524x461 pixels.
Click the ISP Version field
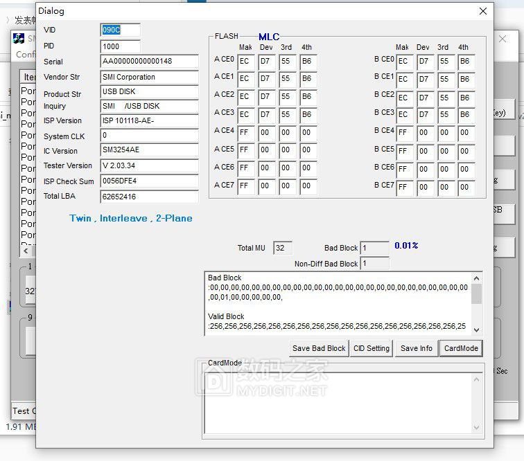149,120
